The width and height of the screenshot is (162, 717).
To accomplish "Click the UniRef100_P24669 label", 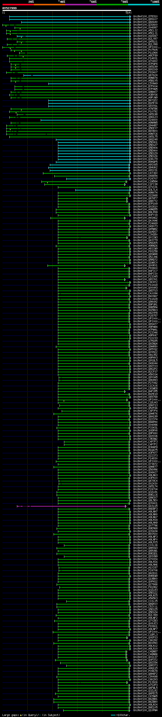I will [x=145, y=224].
